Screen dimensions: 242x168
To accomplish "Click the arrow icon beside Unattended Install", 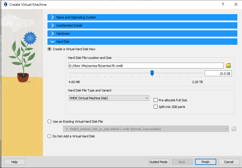I will coord(52,25).
